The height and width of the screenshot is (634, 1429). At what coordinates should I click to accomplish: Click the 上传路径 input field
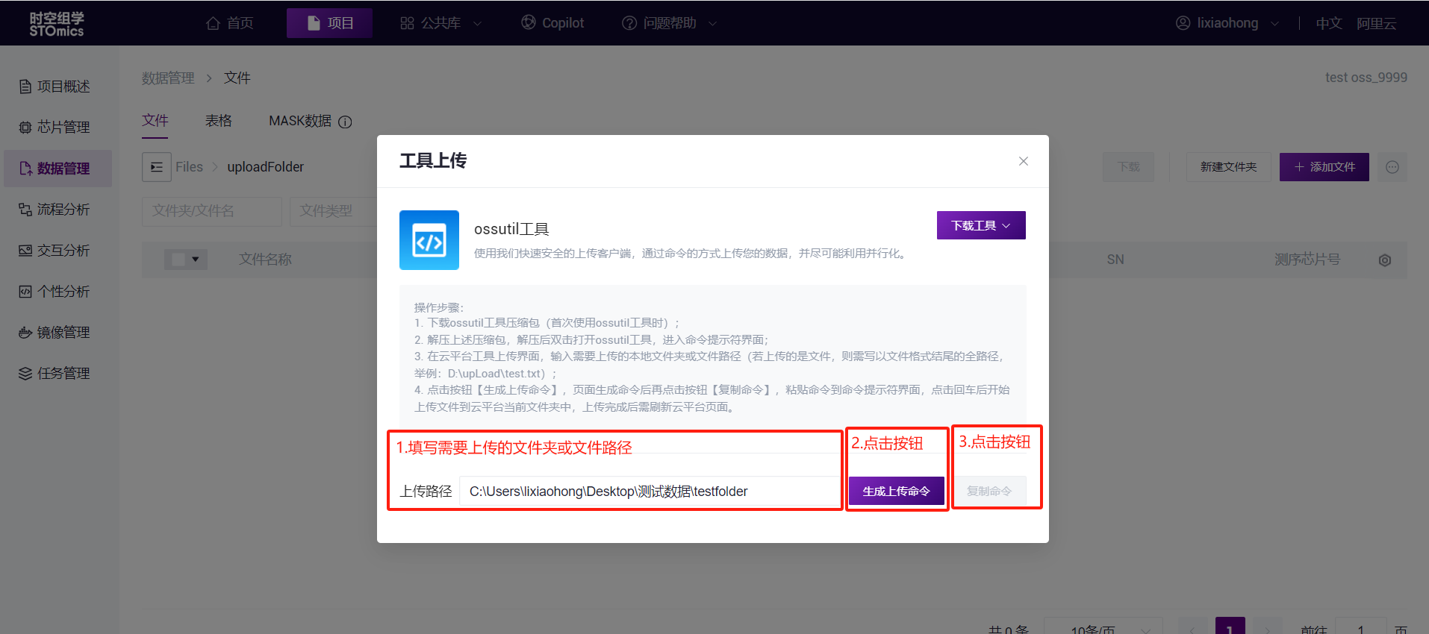pos(650,492)
